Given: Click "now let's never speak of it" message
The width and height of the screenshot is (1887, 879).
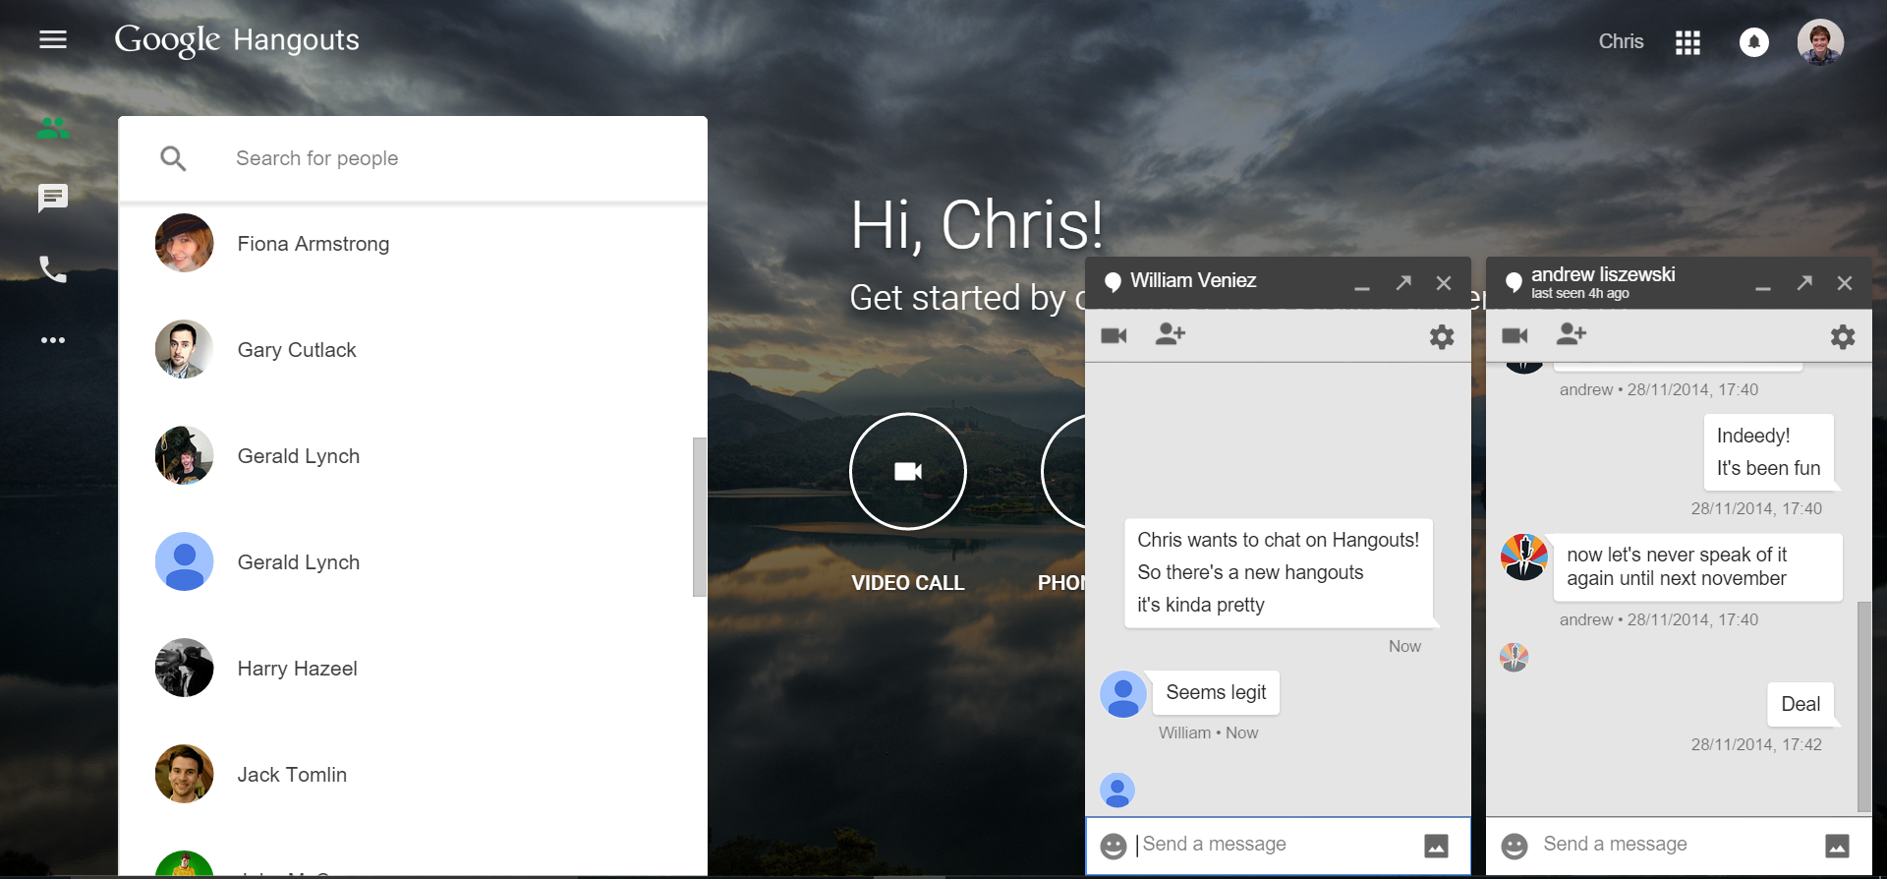Looking at the screenshot, I should tap(1697, 567).
